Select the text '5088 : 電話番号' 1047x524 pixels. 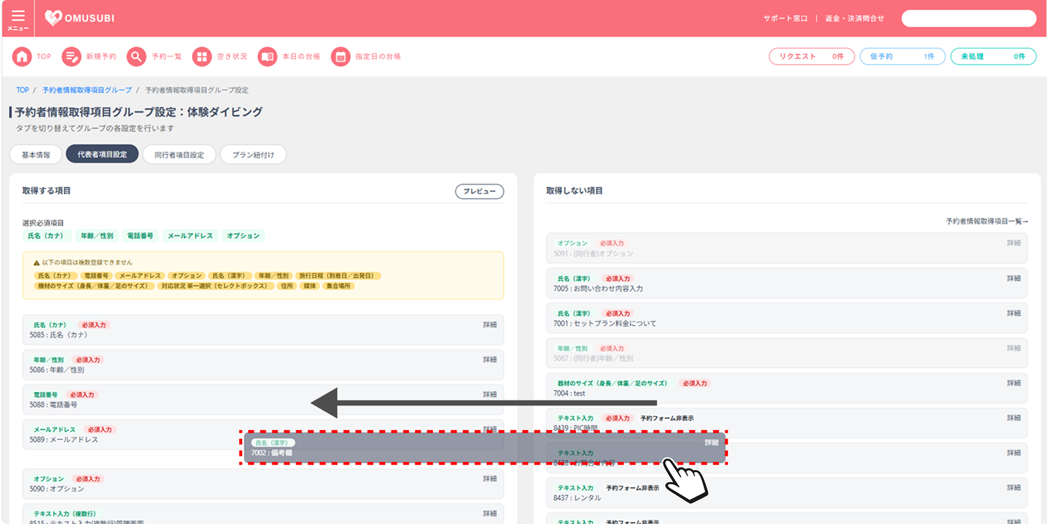click(53, 405)
